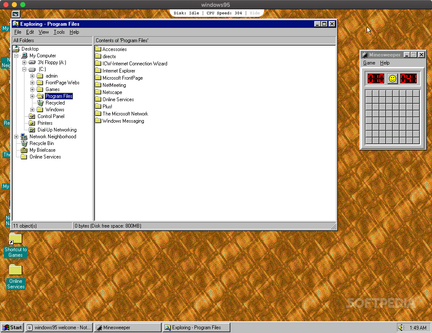This screenshot has height=333, width=432.
Task: Open the Accessories folder in Program Files
Action: [x=115, y=49]
